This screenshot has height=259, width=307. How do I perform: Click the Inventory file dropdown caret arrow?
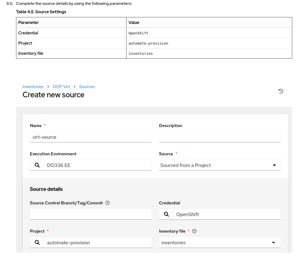274,243
